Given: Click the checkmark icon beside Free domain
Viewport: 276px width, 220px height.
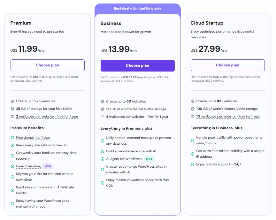Looking at the screenshot, I should point(12,138).
